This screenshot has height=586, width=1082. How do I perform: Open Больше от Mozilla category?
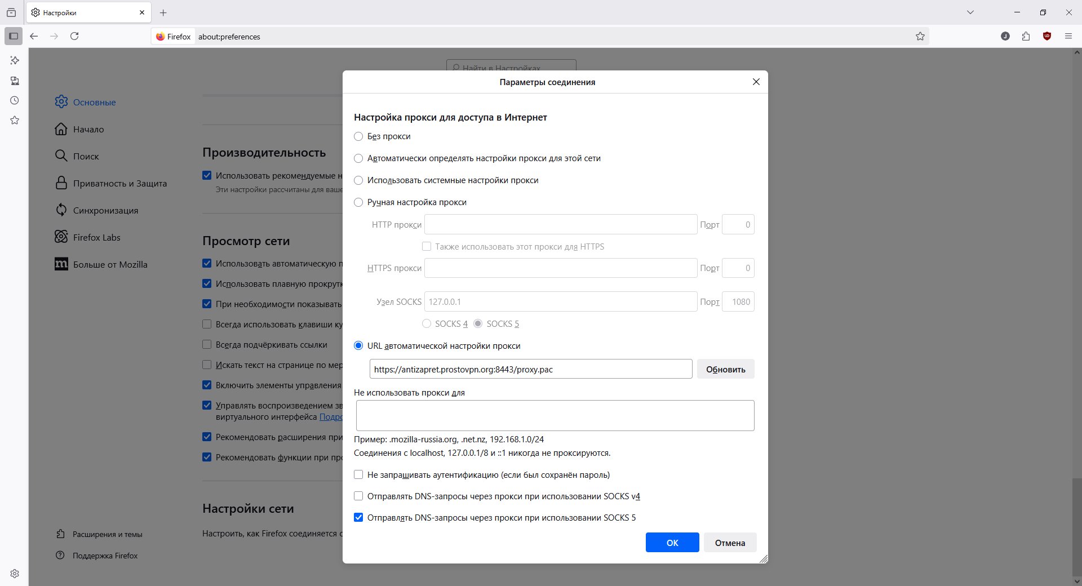(101, 264)
